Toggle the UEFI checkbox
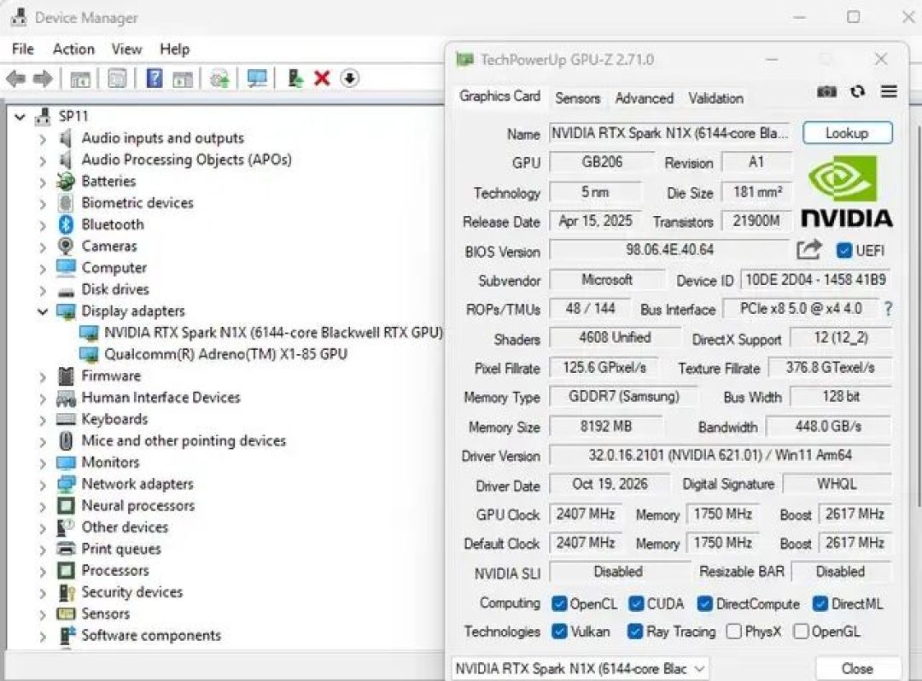The width and height of the screenshot is (922, 681). pyautogui.click(x=843, y=250)
